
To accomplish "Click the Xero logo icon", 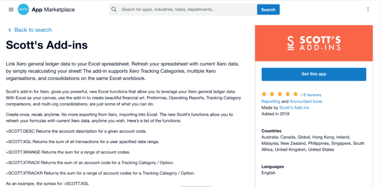I will (24, 9).
